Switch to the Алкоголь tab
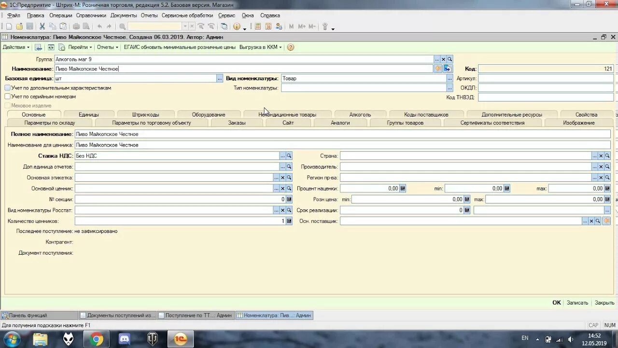Screen dimensions: 618x348 [x=360, y=115]
